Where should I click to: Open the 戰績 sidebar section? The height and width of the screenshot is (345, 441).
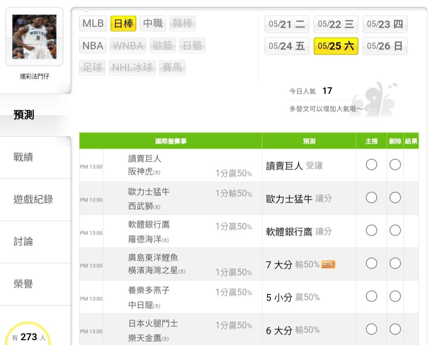[x=35, y=157]
